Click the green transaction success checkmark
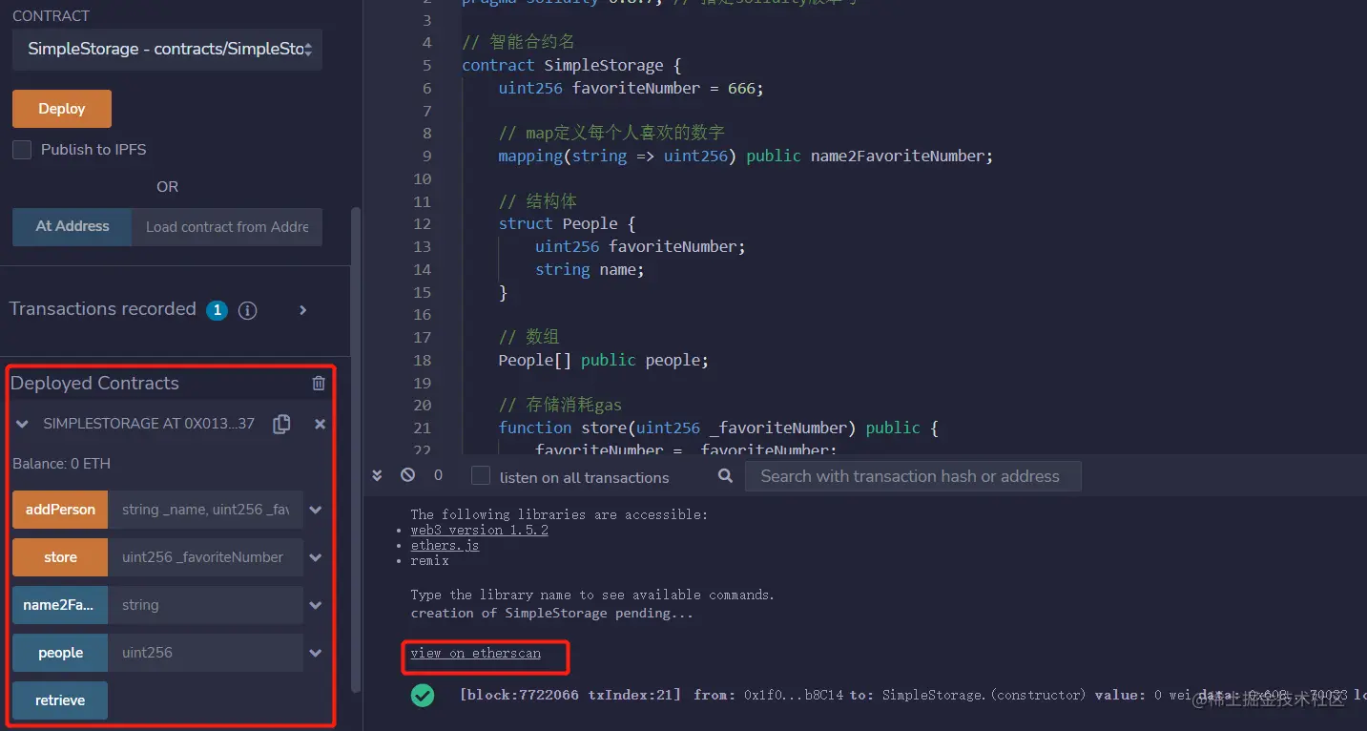The height and width of the screenshot is (731, 1367). coord(423,696)
